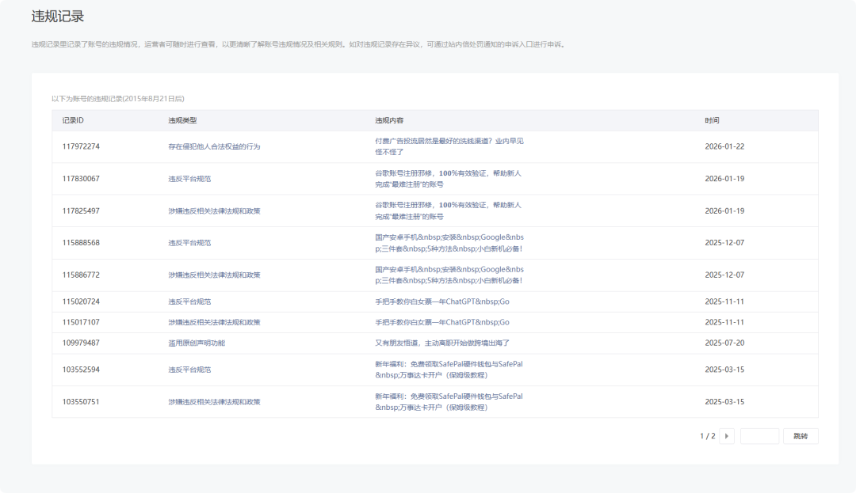Open 违反平台规范 link for record 117830067
This screenshot has width=856, height=493.
189,179
